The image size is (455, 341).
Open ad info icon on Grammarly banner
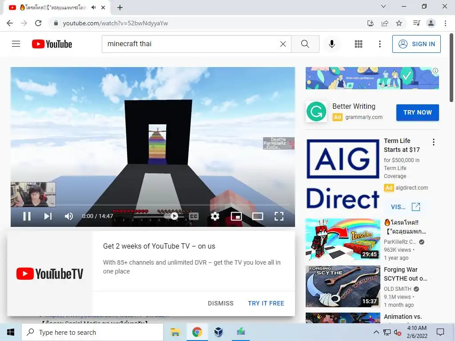[435, 71]
